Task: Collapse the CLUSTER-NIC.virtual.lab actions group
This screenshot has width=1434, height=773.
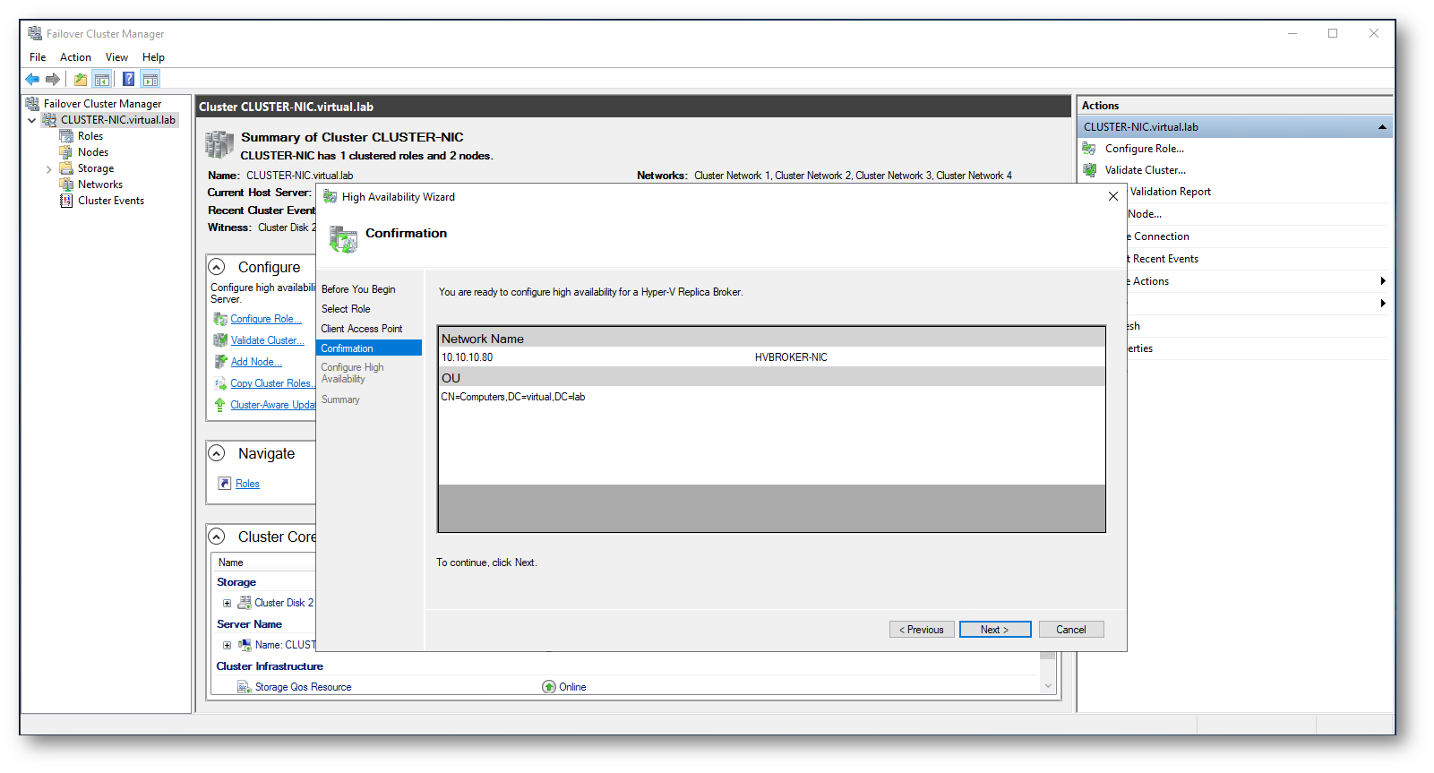Action: [1382, 127]
